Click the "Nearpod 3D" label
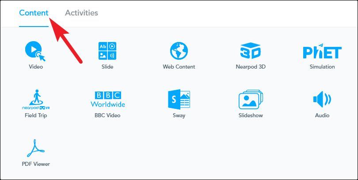Image resolution: width=358 pixels, height=180 pixels. pyautogui.click(x=251, y=67)
